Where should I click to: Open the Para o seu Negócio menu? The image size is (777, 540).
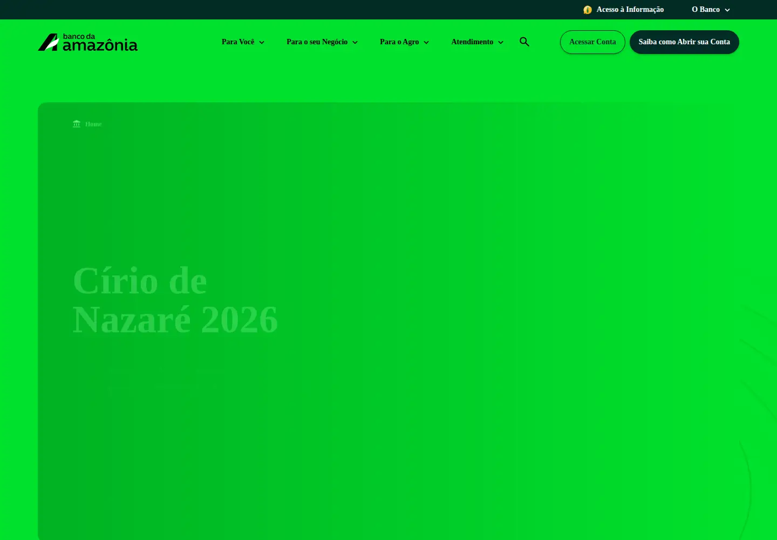tap(317, 42)
